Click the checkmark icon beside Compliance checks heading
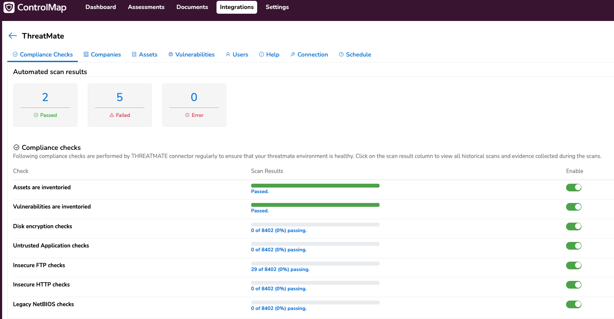 pos(17,147)
